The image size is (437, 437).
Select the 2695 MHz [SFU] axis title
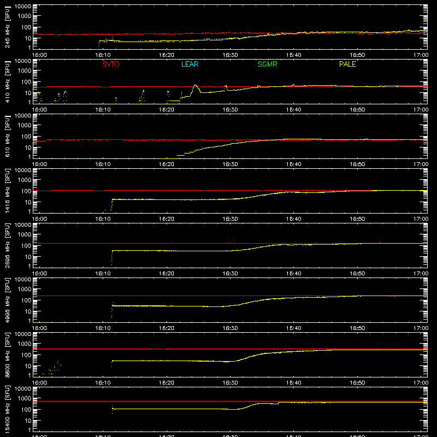[x=8, y=246]
